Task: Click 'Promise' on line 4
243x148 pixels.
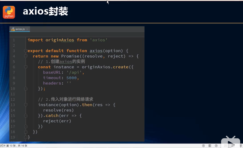Action: pos(70,56)
